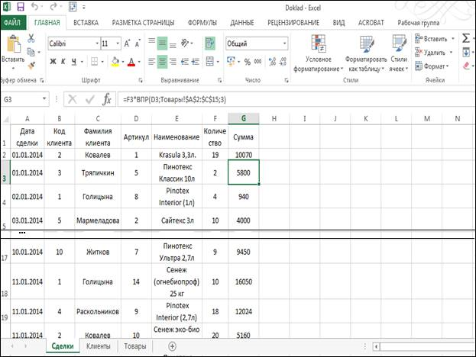Open the Calibri font name dropdown
Image resolution: width=476 pixels, height=357 pixels.
click(x=97, y=43)
